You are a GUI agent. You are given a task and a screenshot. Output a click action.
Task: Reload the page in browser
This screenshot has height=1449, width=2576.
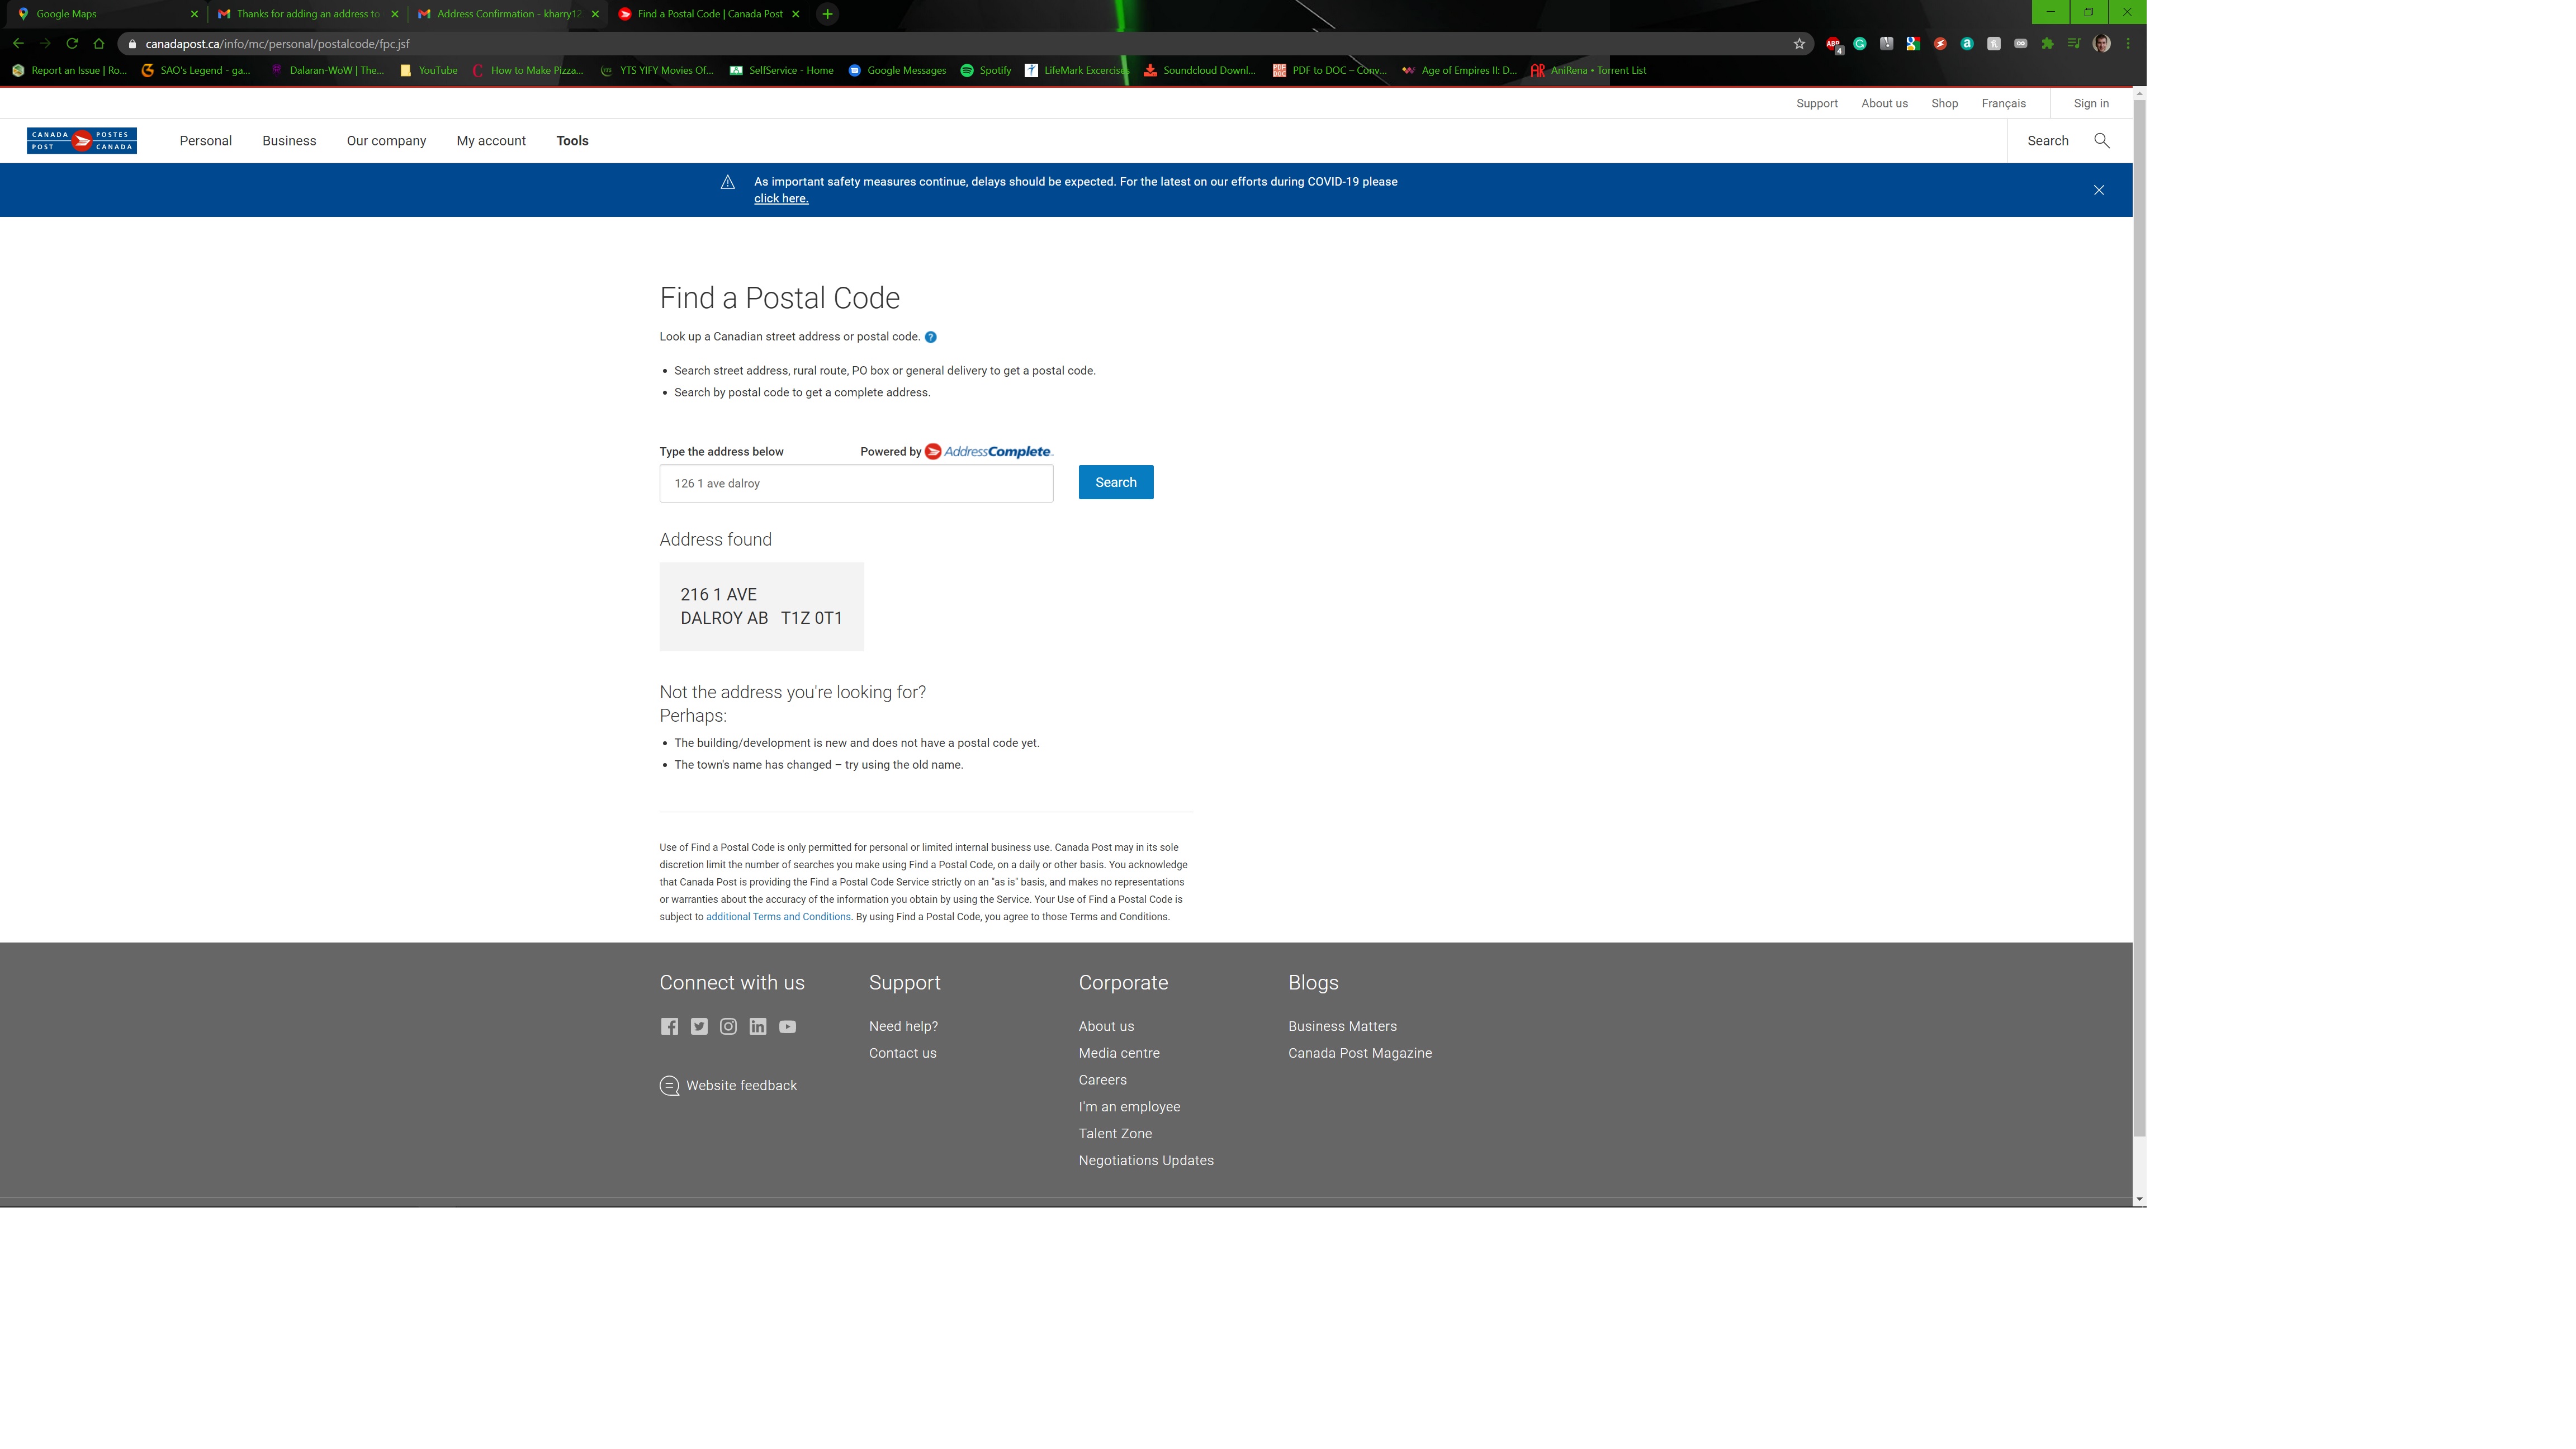72,44
